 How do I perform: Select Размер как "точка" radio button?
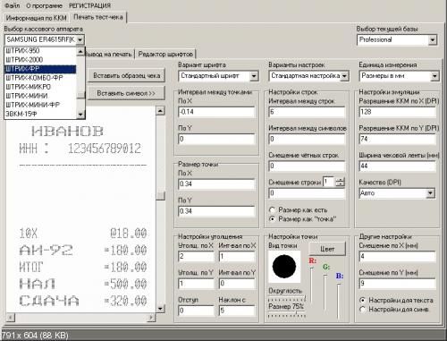(302, 219)
